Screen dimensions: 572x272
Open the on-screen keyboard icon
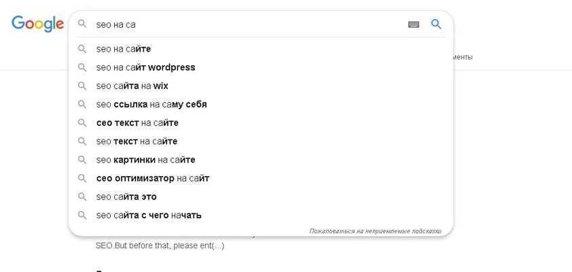(x=414, y=24)
